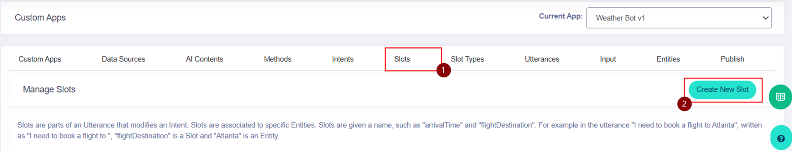
Task: Click the Manage Slots heading
Action: click(49, 89)
